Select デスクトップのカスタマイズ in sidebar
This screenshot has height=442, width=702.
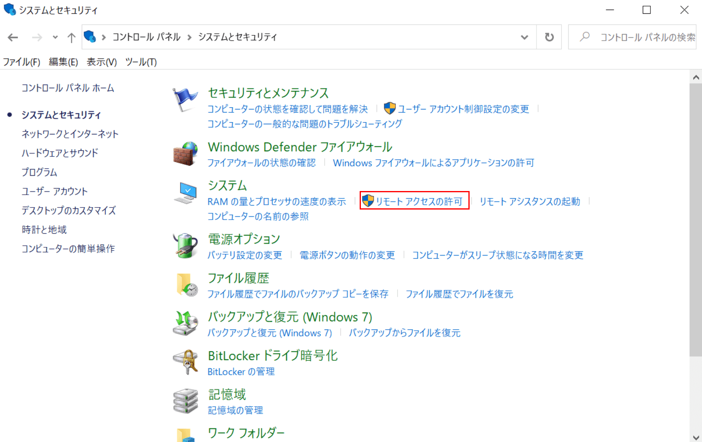[69, 210]
